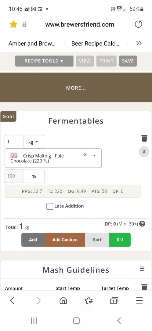Click the Add Custom button
152x331 pixels.
click(x=65, y=240)
